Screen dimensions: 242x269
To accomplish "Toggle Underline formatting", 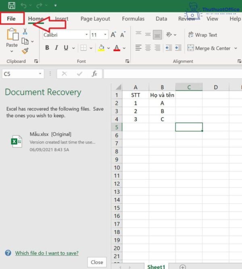I will tap(66, 48).
